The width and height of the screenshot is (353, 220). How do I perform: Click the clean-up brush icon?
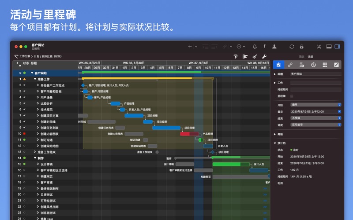pos(255,57)
